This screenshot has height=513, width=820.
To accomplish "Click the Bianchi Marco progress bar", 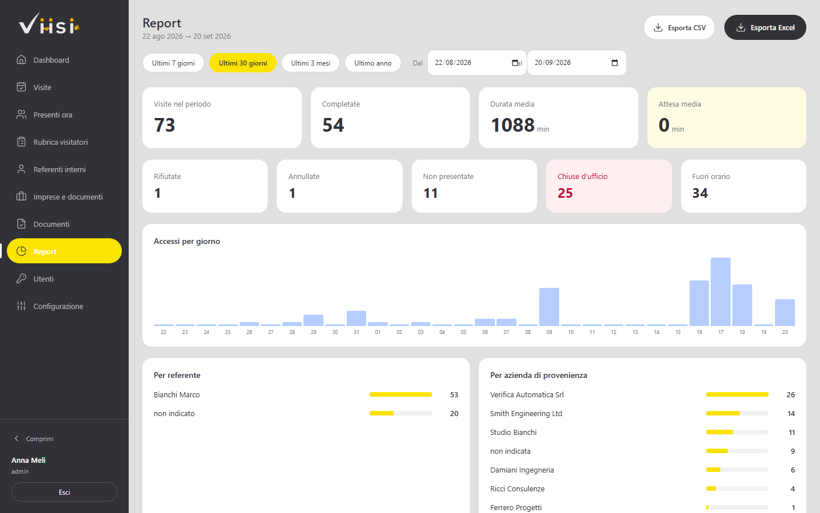I will (401, 394).
